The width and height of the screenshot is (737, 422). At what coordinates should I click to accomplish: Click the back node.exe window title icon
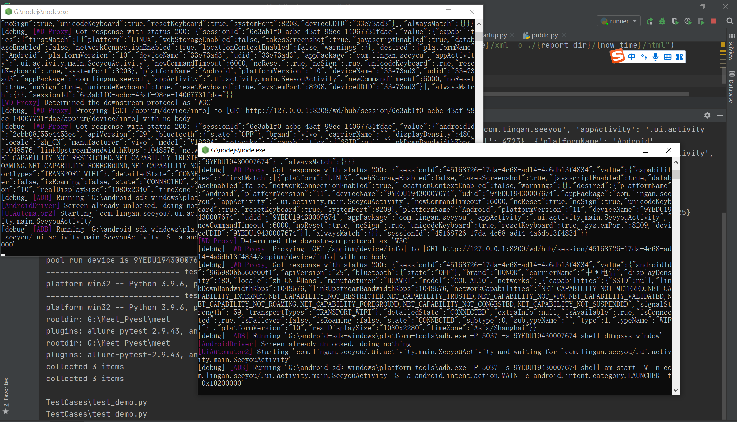[9, 12]
